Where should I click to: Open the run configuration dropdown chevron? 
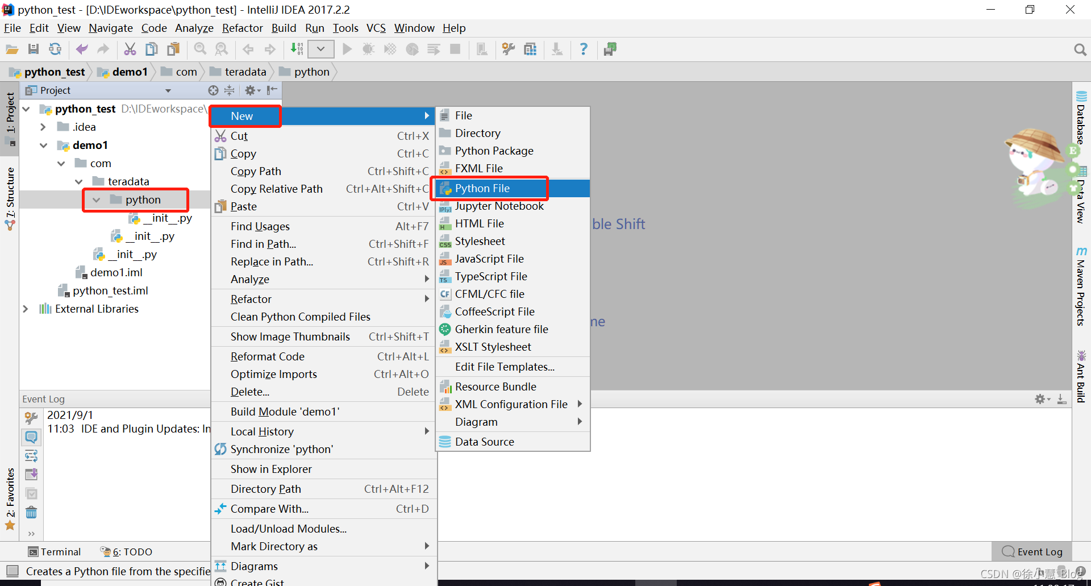point(320,49)
